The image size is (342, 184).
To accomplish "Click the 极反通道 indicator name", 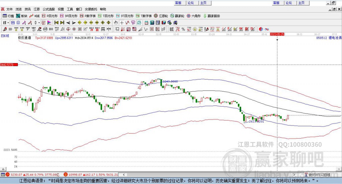I will point(24,38).
